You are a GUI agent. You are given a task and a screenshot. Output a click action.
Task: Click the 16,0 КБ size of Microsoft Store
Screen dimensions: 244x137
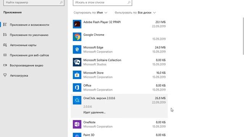(161, 73)
